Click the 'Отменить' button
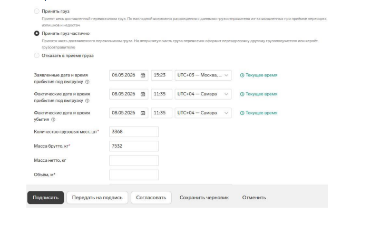Screen dimensions: 370x233 (254, 198)
